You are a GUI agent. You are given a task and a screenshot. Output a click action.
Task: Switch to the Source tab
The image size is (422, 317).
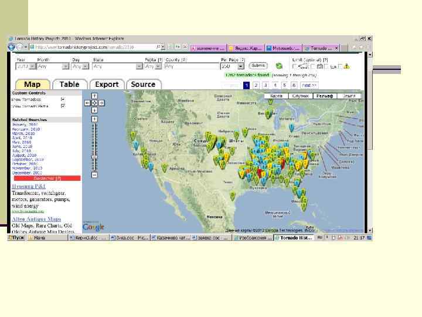click(144, 85)
